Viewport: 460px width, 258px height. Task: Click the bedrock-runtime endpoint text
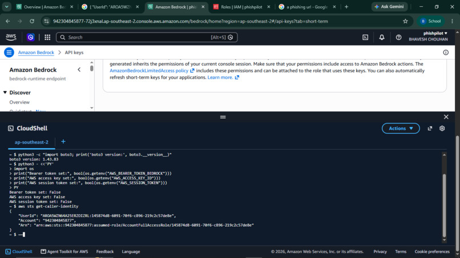38,79
